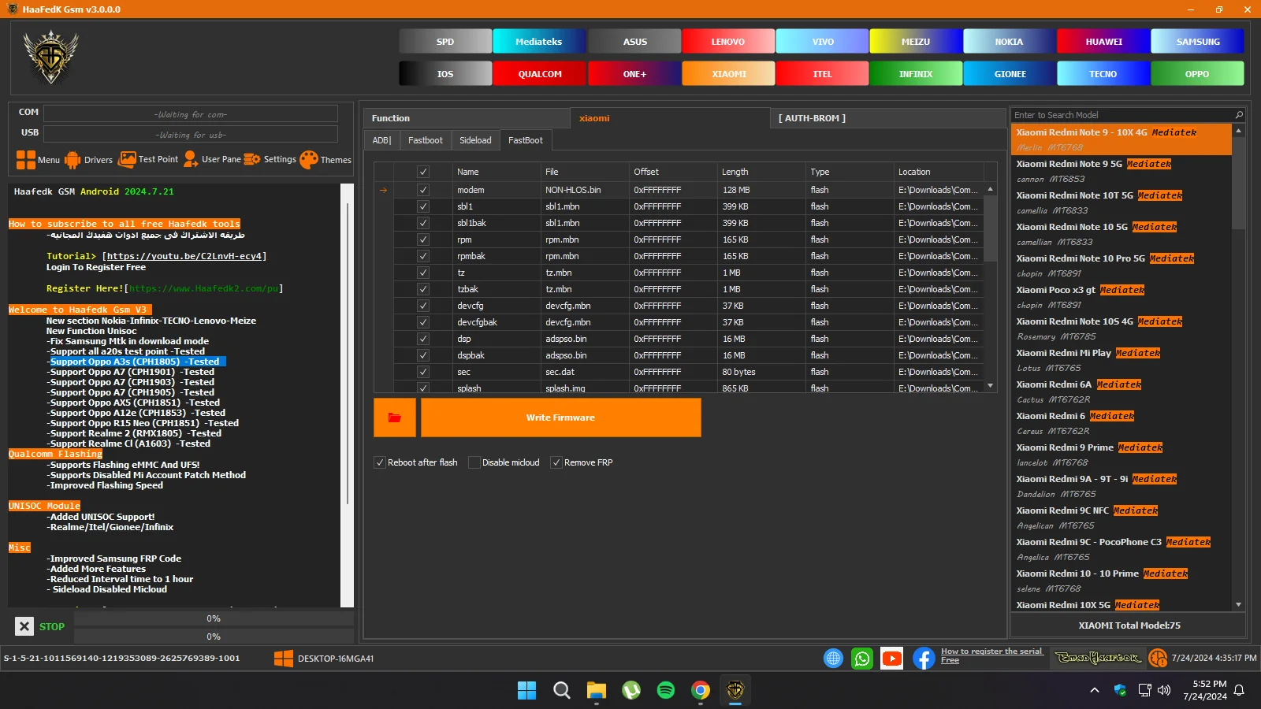The image size is (1261, 709).
Task: Open the Settings gear icon
Action: (252, 159)
